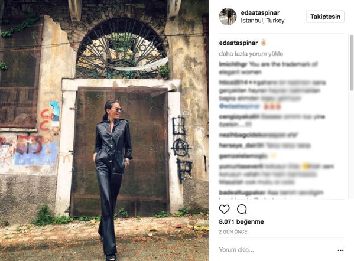Focus the Yorum ekle comment field

(277, 250)
